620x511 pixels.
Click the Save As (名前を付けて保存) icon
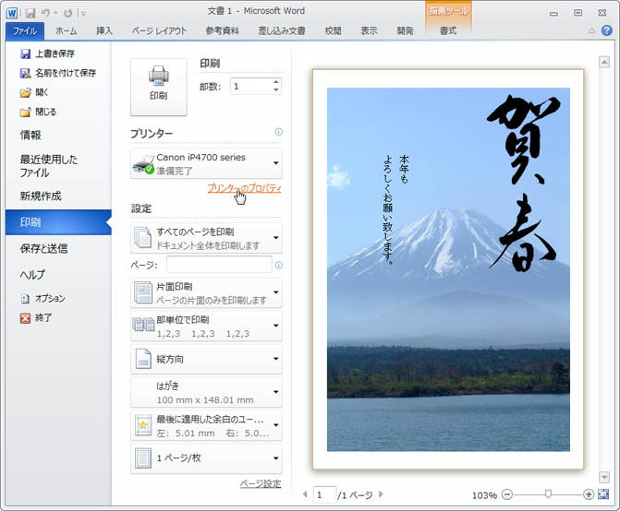tap(26, 73)
